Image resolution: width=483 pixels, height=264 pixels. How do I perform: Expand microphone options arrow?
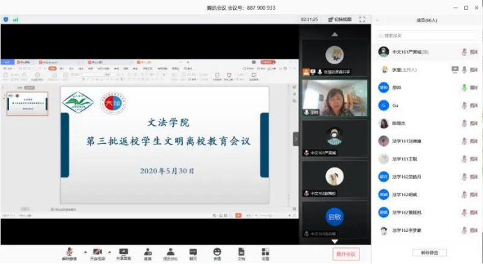[85, 252]
